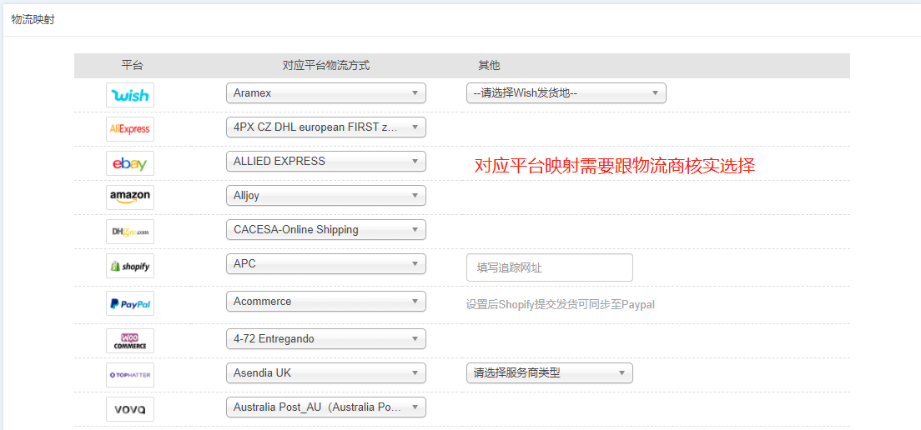Viewport: 921px width, 430px height.
Task: Click the Amazon platform logo
Action: coord(130,197)
